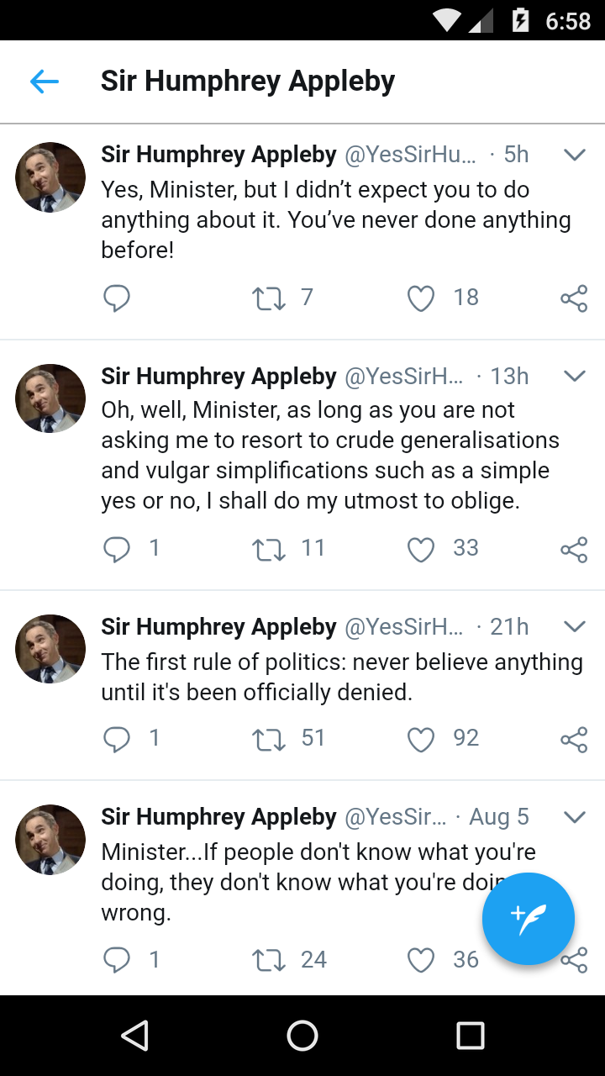Expand options chevron on the 13h tweet
Screen dimensions: 605x1076
point(574,376)
